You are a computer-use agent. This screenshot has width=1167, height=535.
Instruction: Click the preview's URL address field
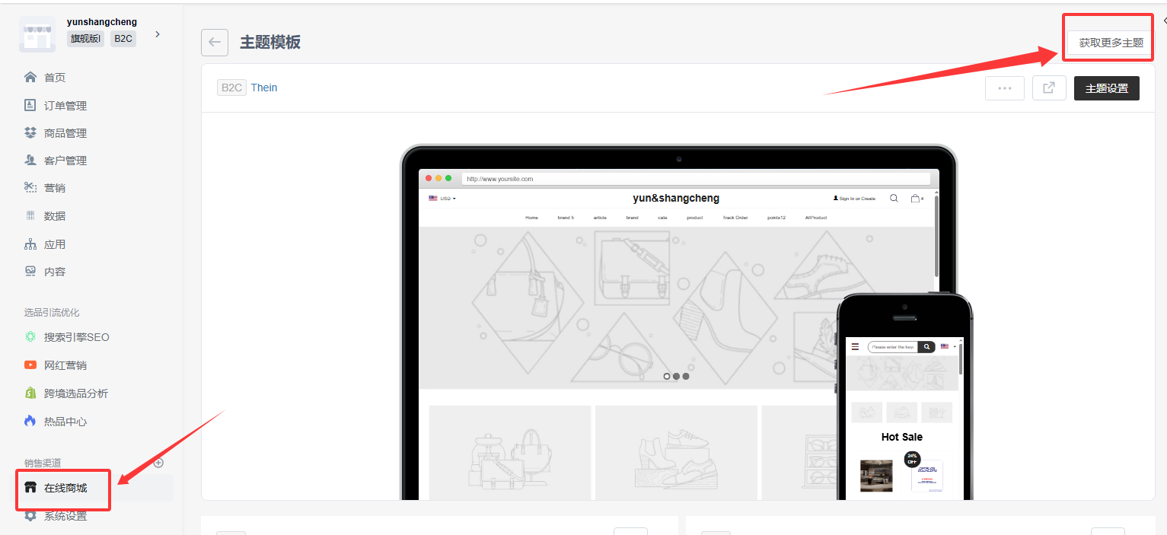click(x=696, y=179)
